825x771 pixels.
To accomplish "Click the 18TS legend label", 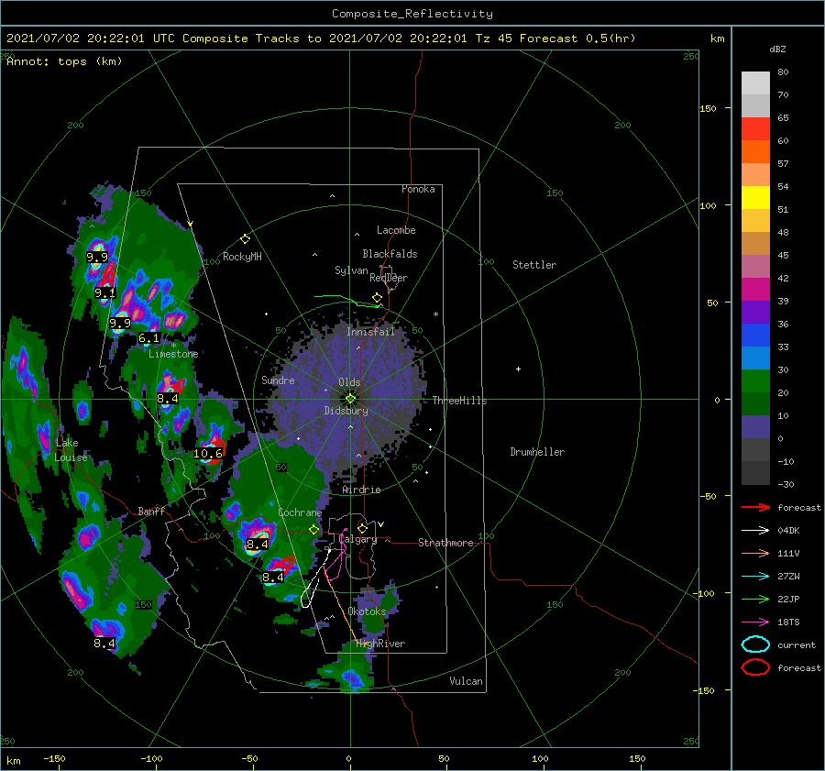I will (x=788, y=622).
